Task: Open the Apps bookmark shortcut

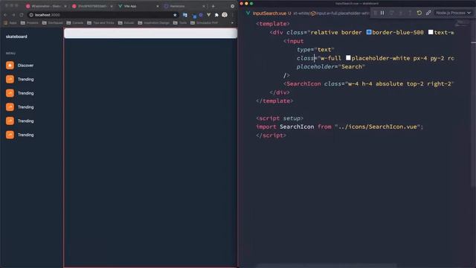Action: pyautogui.click(x=10, y=23)
